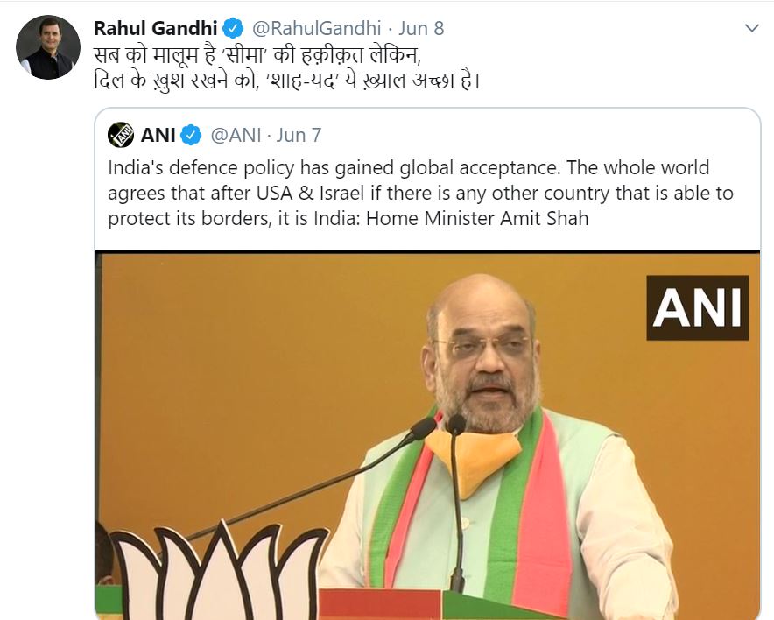The image size is (774, 620).
Task: Open the Rahul Gandhi display name link
Action: [156, 28]
